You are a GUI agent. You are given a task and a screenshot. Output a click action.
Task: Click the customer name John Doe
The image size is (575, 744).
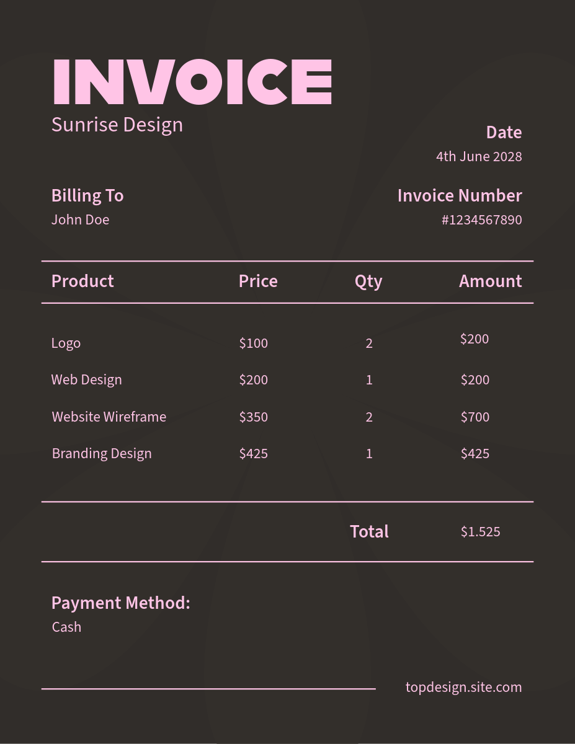80,220
